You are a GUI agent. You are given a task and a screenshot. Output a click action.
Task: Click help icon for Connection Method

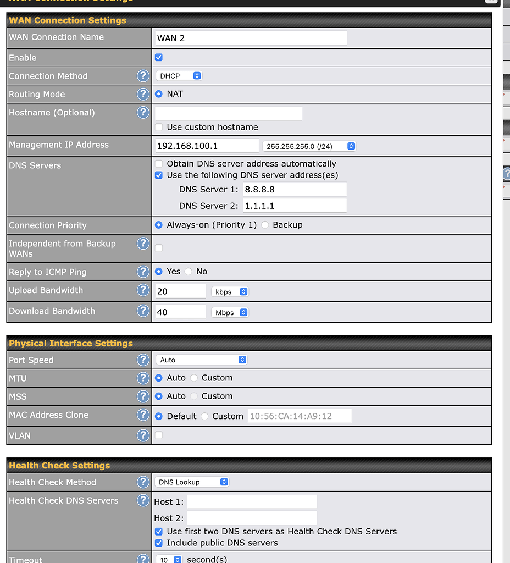click(x=143, y=76)
